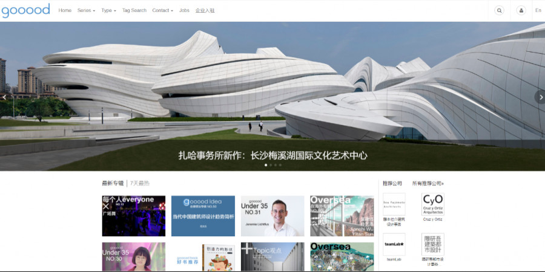Select the second carousel indicator dot

pyautogui.click(x=271, y=165)
